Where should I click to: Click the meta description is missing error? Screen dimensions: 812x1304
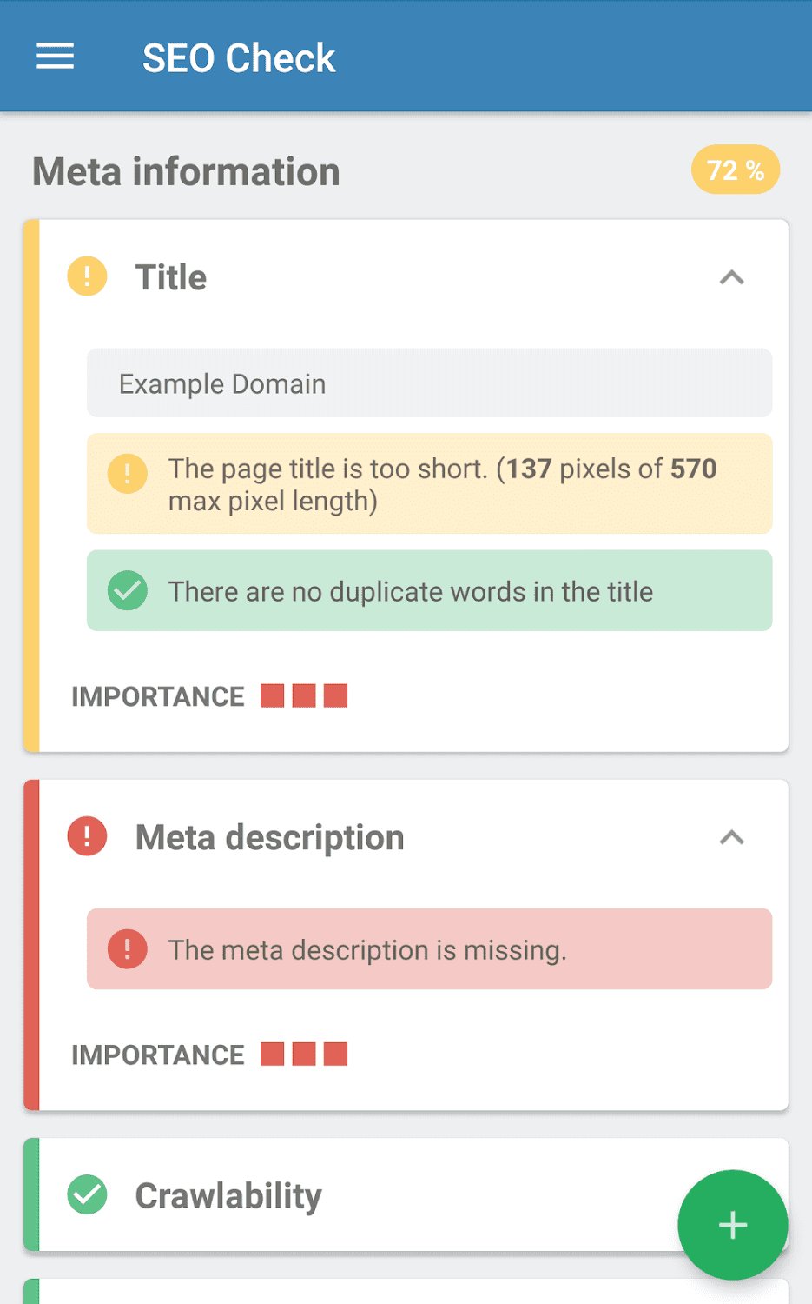(x=368, y=950)
